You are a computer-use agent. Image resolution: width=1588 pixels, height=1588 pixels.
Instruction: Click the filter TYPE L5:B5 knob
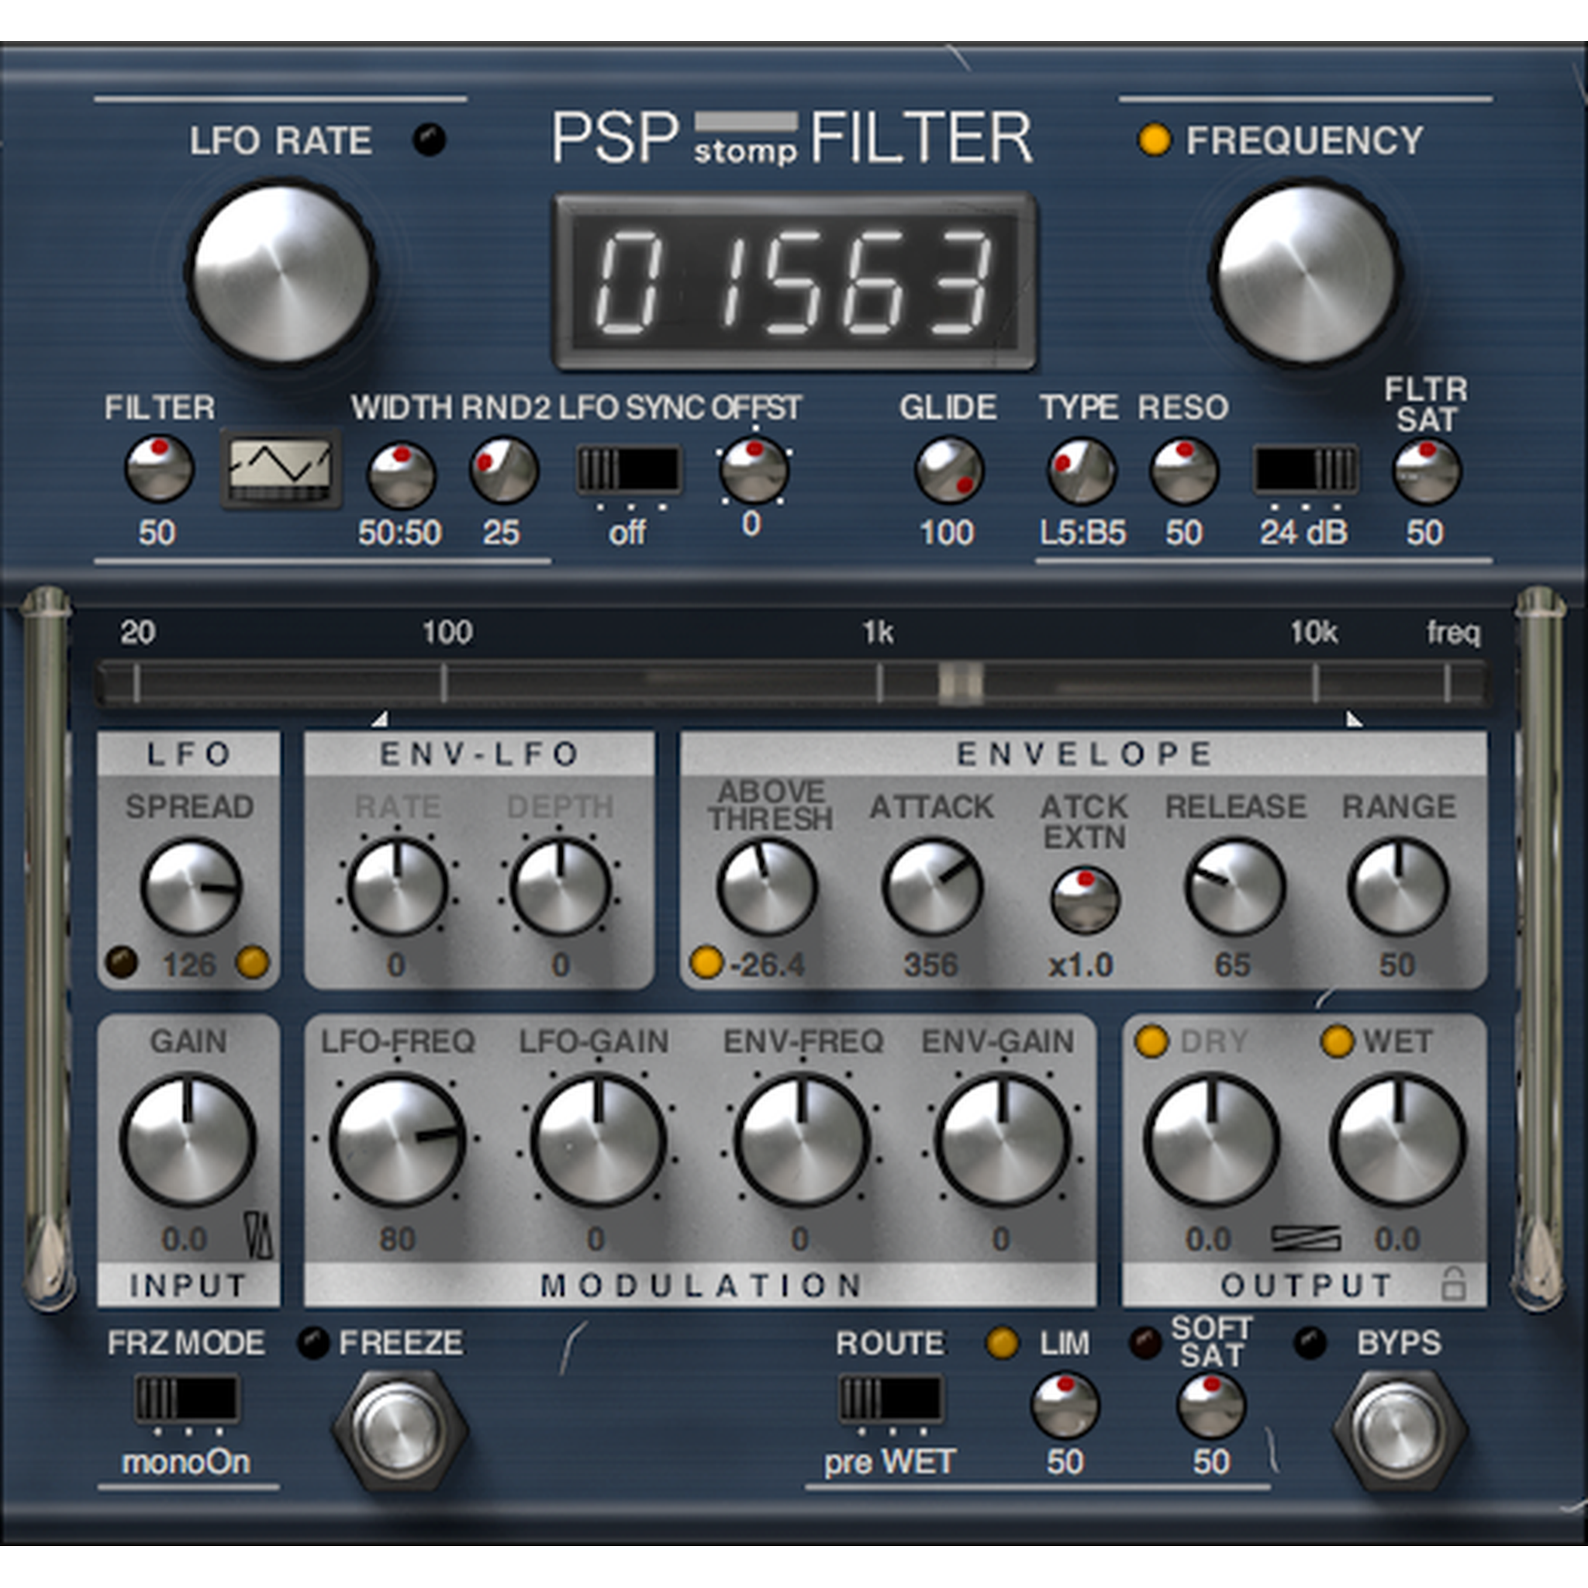[x=1081, y=471]
